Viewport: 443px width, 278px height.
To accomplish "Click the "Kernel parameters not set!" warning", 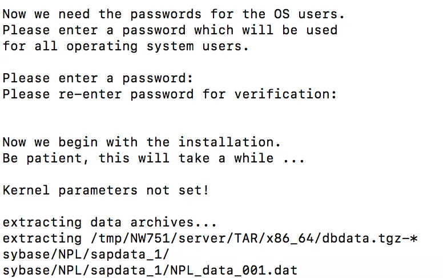I will point(106,190).
